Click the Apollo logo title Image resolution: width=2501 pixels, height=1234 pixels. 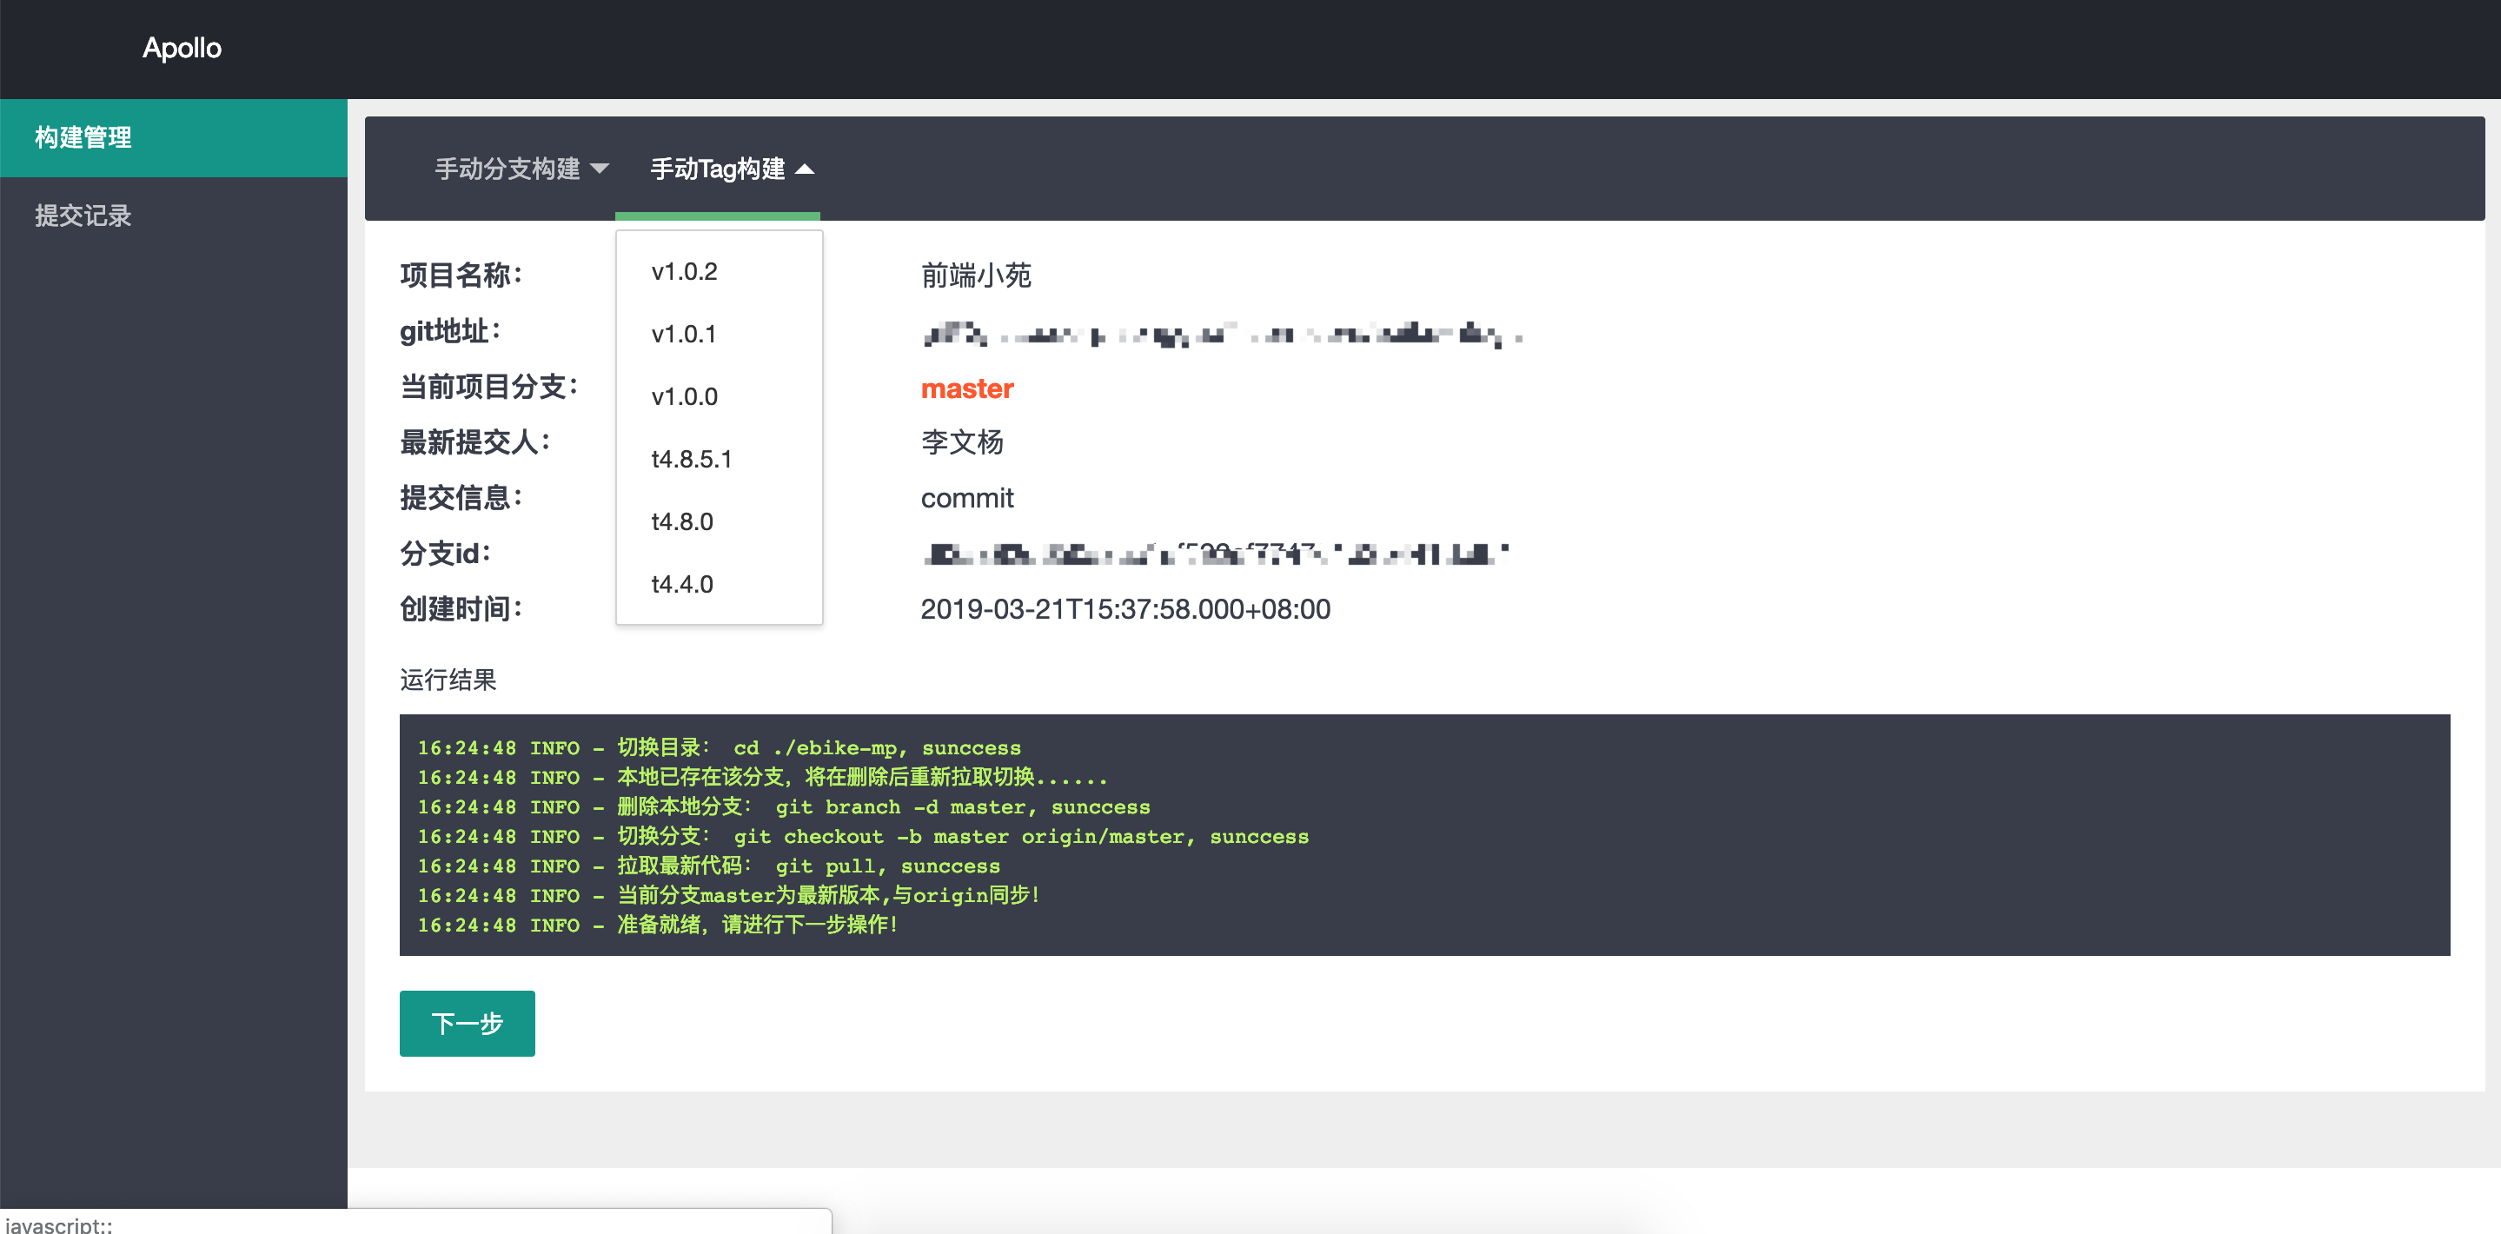point(182,48)
